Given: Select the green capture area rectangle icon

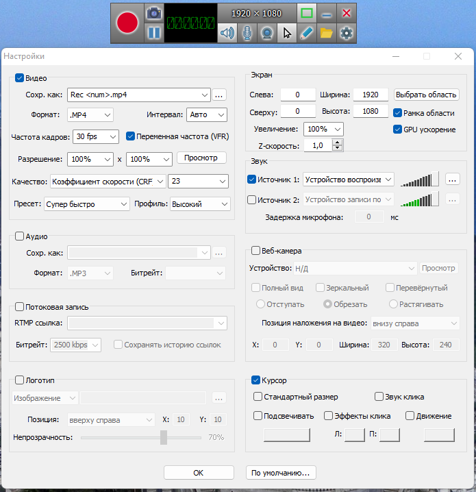Looking at the screenshot, I should click(307, 13).
